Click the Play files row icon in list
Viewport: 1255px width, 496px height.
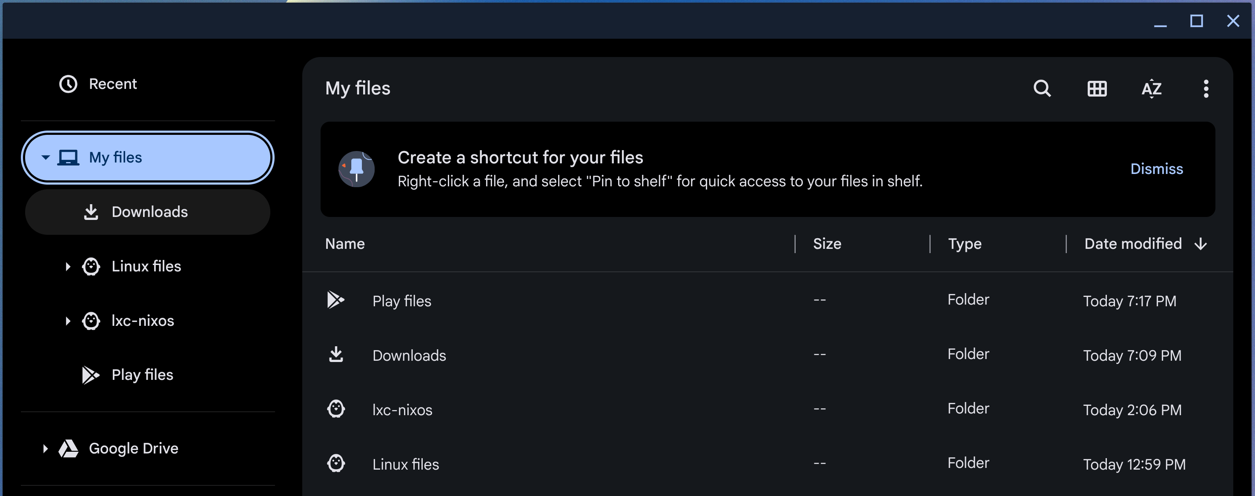[335, 300]
